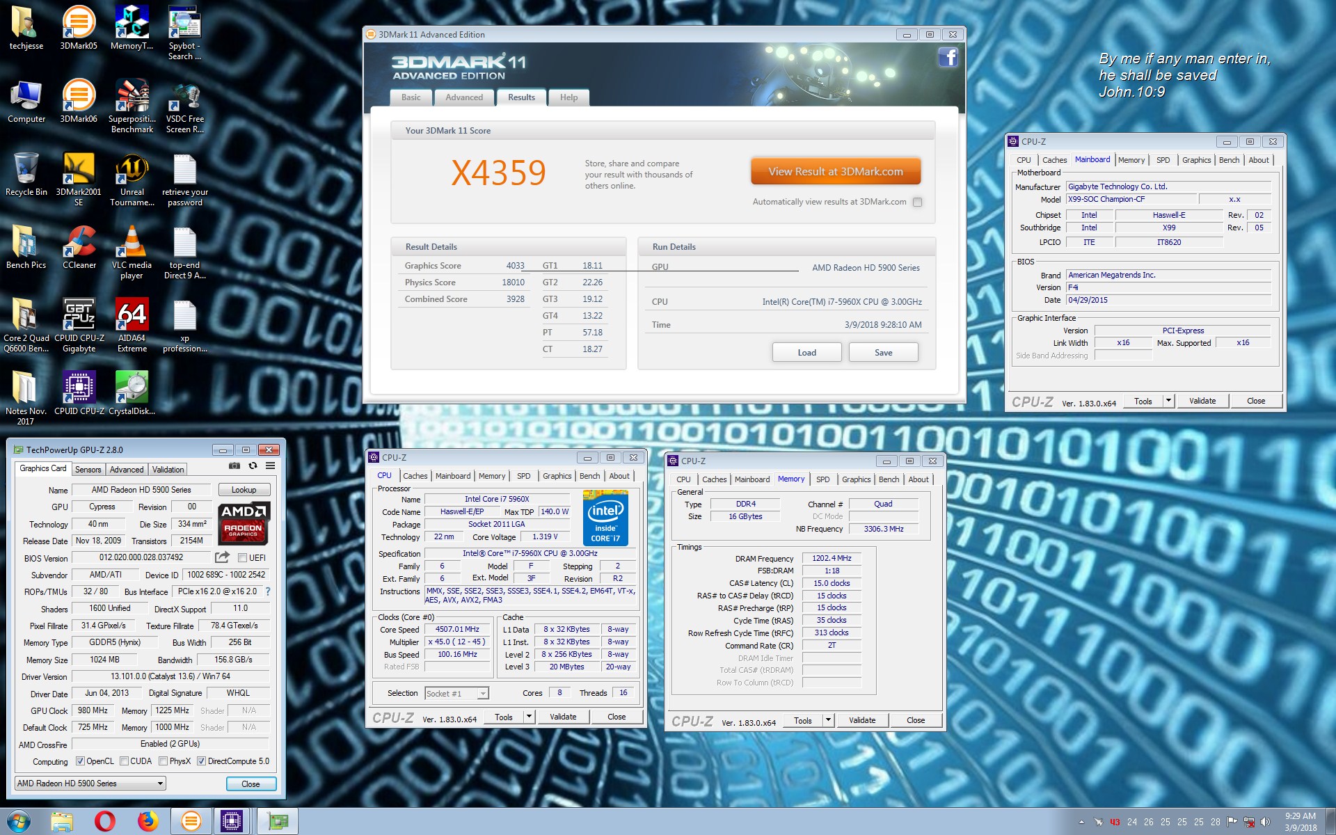Toggle the PhysX checkbox in GPU-Z
Screen dimensions: 1336x835
pos(163,761)
